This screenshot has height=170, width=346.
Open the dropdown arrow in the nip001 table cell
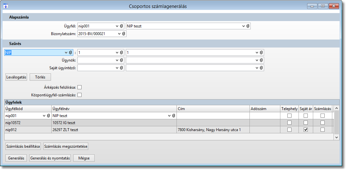pyautogui.click(x=44, y=116)
